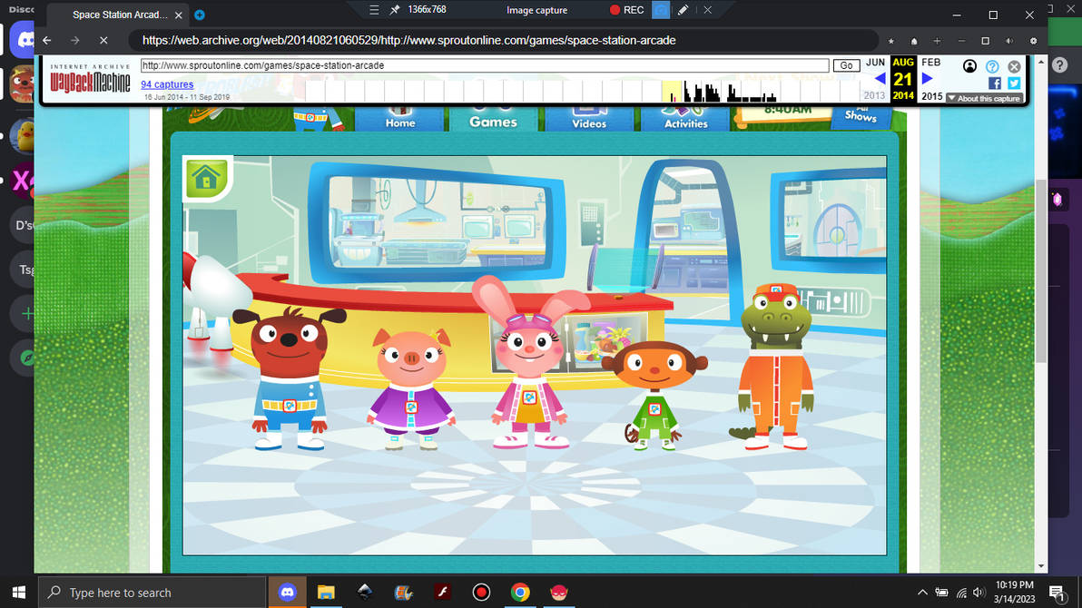Click the Wayback Machine logo

pos(90,79)
